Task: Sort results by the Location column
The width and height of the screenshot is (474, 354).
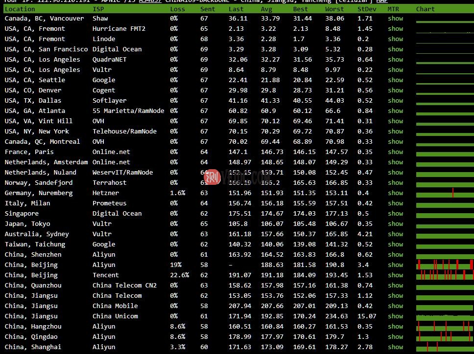Action: point(20,8)
